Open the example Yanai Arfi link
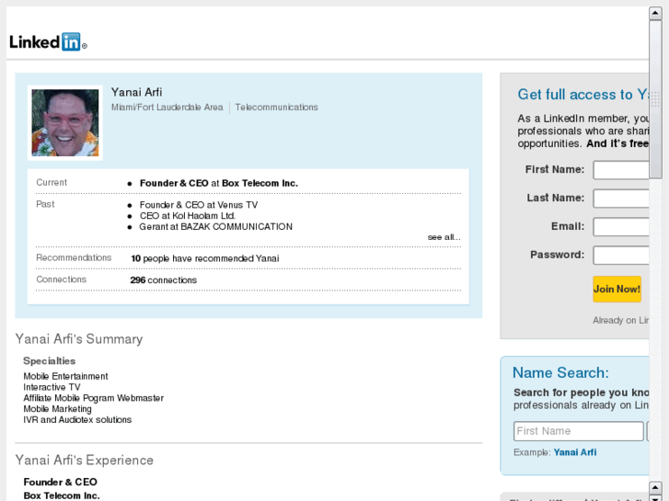Screen dimensions: 669x501 click(575, 452)
